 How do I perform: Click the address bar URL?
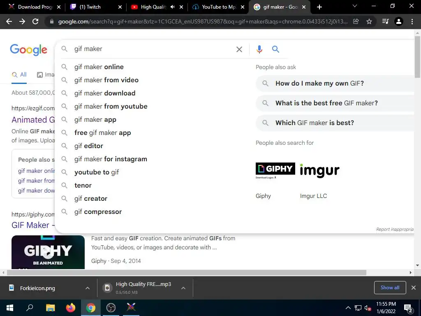click(203, 21)
